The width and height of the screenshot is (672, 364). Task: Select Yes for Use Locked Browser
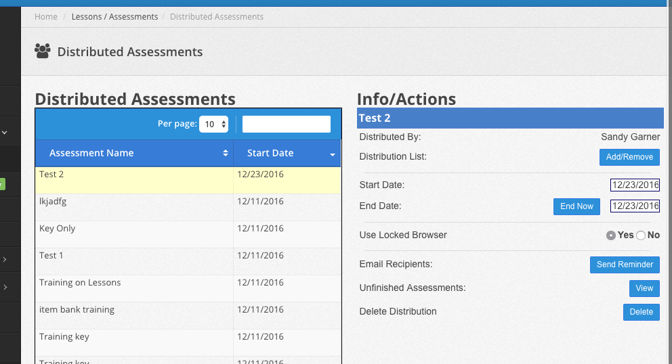pos(611,235)
